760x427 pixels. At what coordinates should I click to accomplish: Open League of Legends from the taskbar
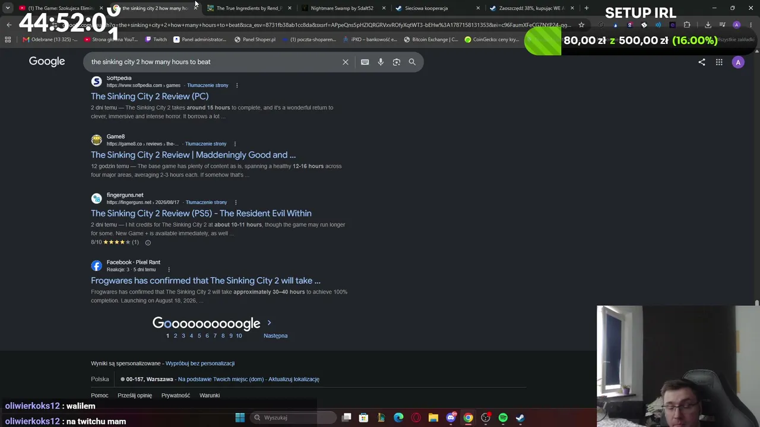(381, 418)
